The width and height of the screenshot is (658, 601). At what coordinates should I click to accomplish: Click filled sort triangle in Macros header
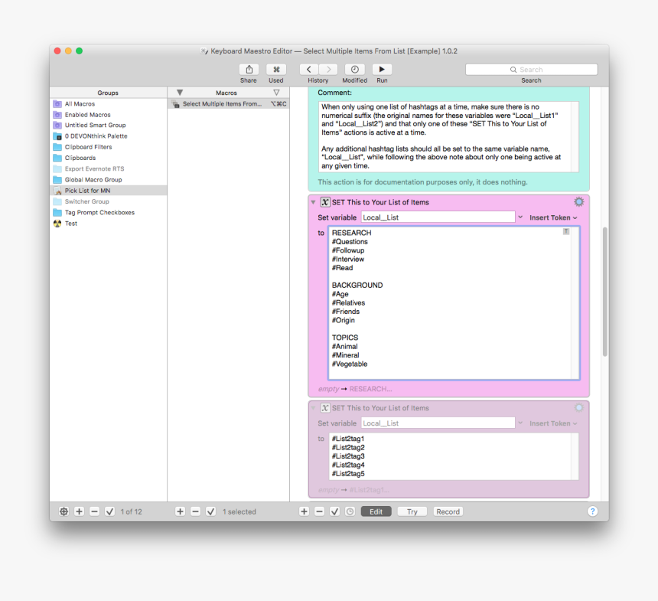point(180,93)
